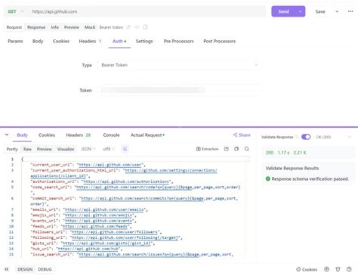358x276 pixels.
Task: Click the 2.21 K response size
Action: pyautogui.click(x=300, y=153)
